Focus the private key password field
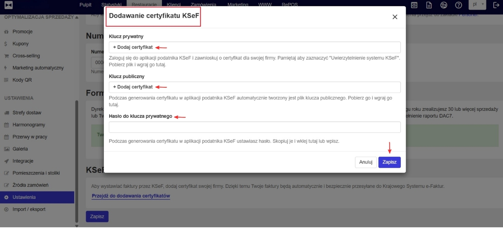Image resolution: width=503 pixels, height=238 pixels. 254,127
